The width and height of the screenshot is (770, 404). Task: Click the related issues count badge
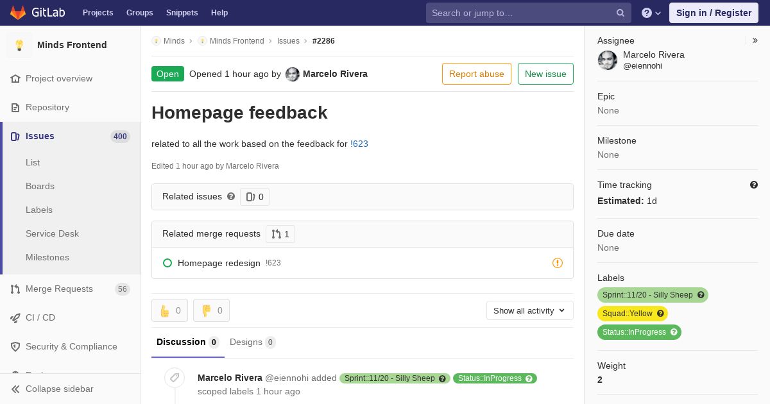[255, 197]
